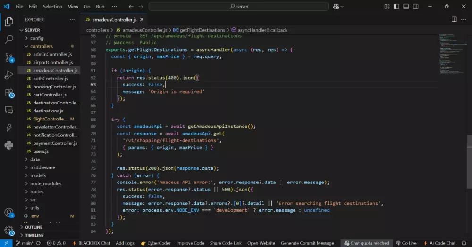This screenshot has width=472, height=247.
Task: Click Go Live in status bar
Action: tap(406, 243)
